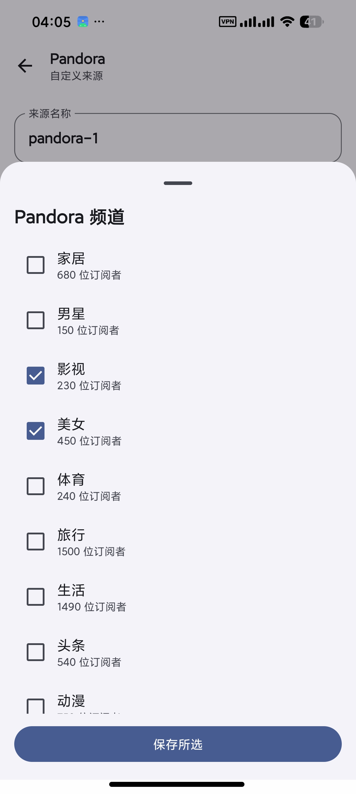356x794 pixels.
Task: Check the 旅行 channel checkbox
Action: pos(36,541)
